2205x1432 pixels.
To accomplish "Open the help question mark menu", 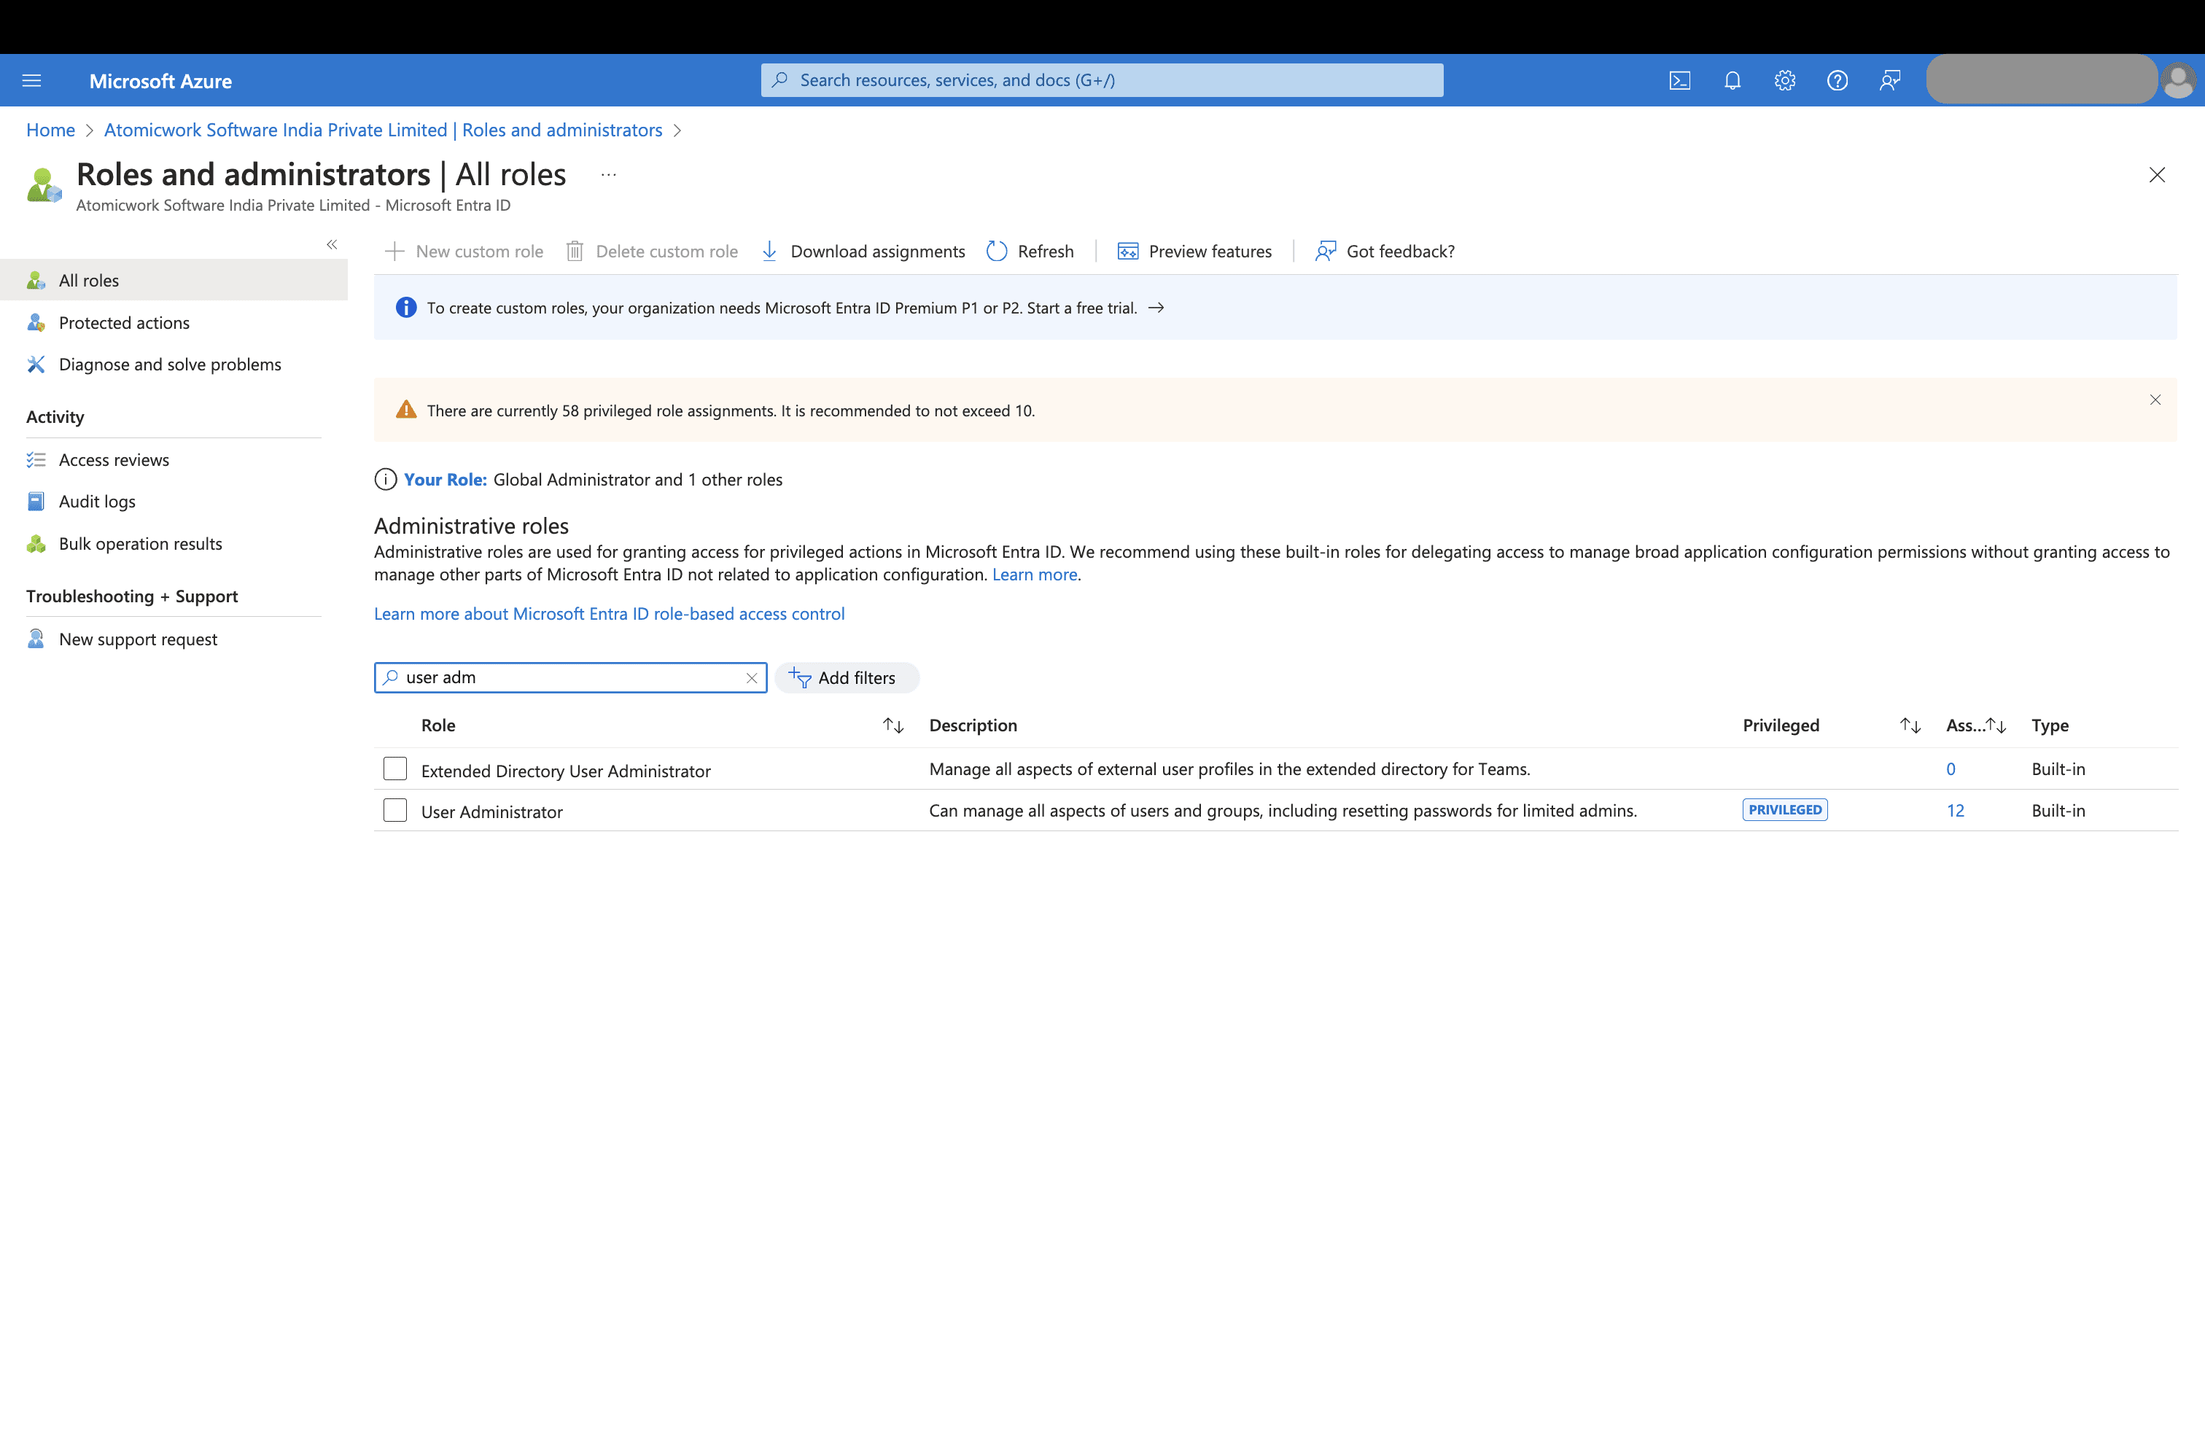I will pos(1837,81).
